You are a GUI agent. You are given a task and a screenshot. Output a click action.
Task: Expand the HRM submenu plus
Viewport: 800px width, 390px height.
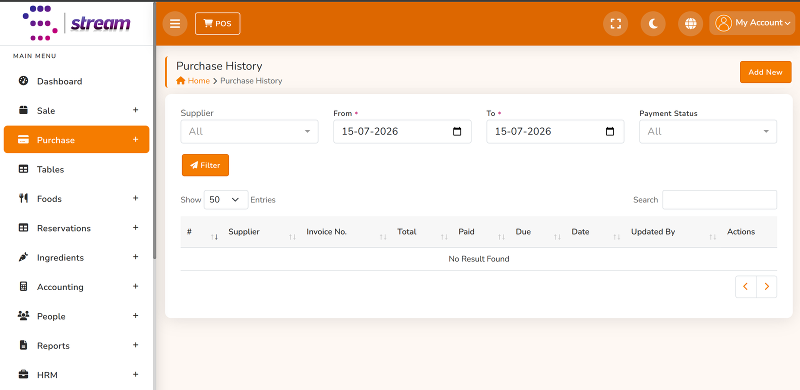coord(135,374)
